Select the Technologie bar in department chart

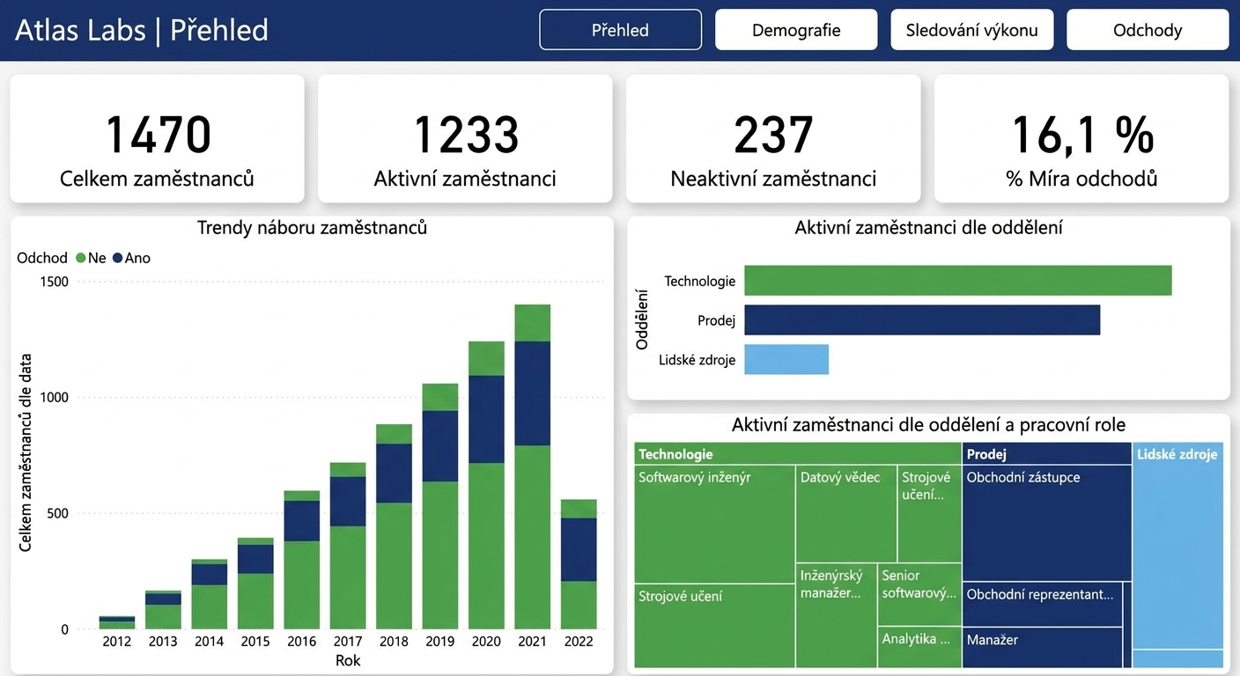pyautogui.click(x=958, y=281)
